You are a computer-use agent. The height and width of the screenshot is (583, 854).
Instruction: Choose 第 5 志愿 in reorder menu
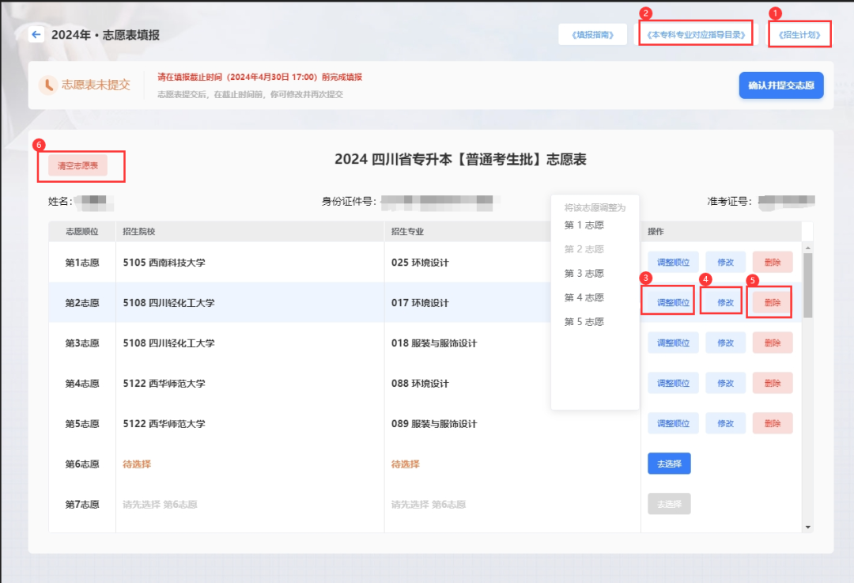(584, 322)
